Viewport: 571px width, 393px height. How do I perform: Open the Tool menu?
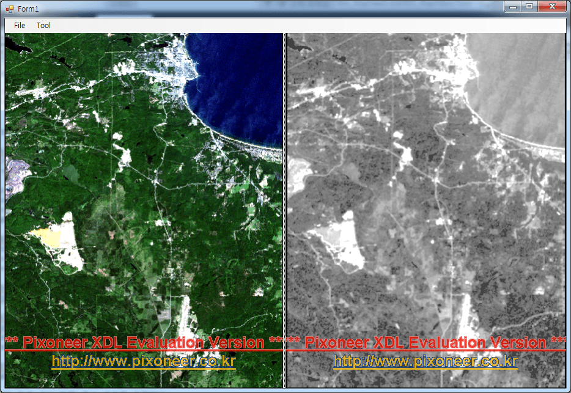pyautogui.click(x=43, y=26)
